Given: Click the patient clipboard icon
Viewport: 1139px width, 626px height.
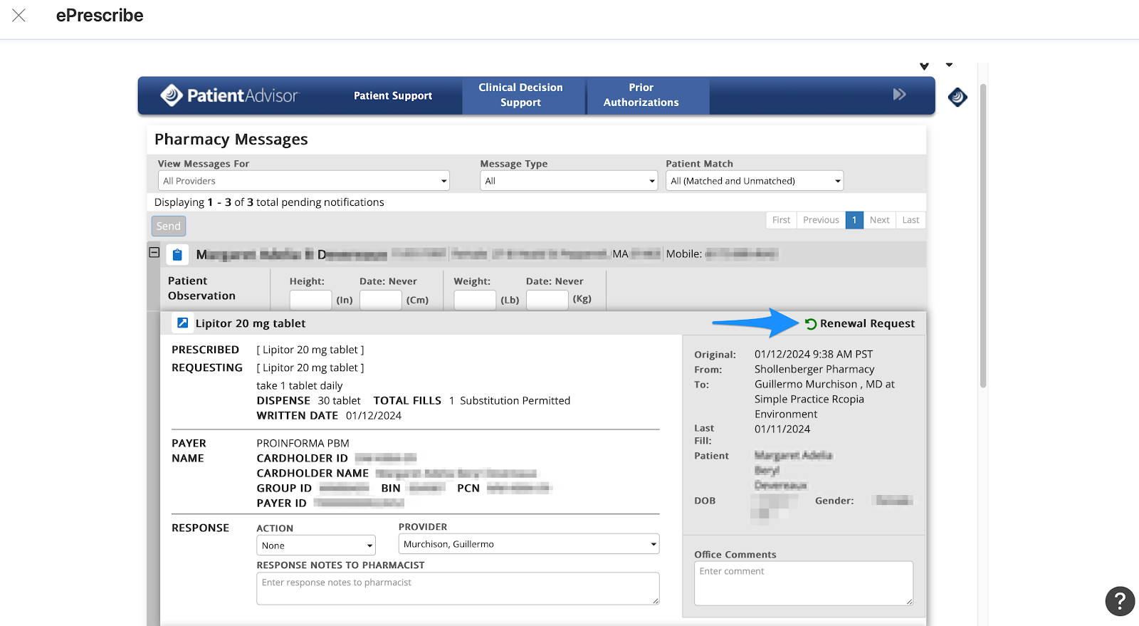Looking at the screenshot, I should [177, 254].
